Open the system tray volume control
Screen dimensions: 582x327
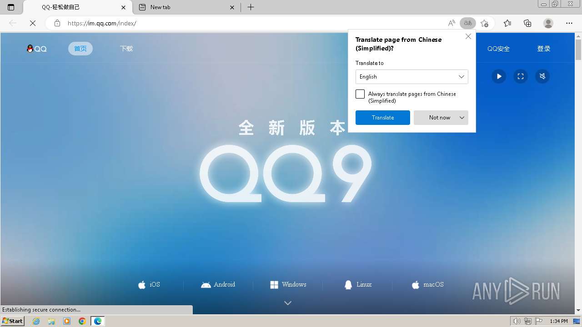click(x=517, y=321)
